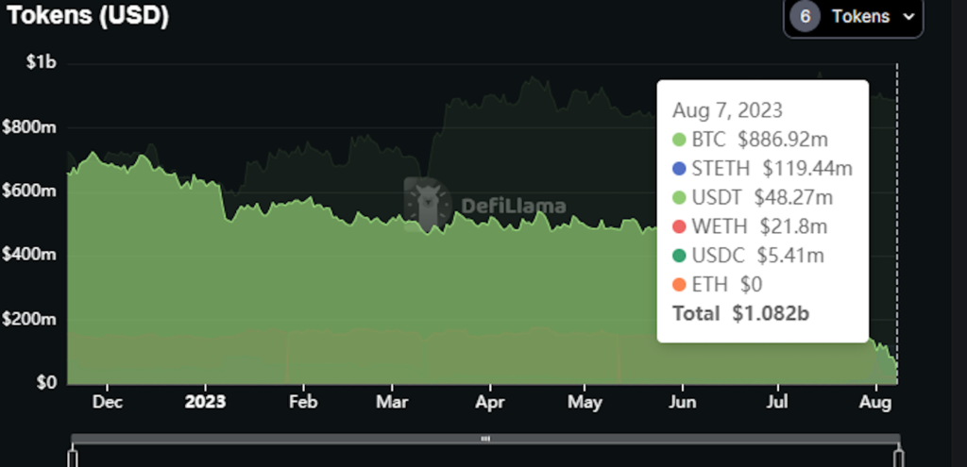This screenshot has width=967, height=467.
Task: Click the 'Tokens (USD)' chart title
Action: coord(88,15)
